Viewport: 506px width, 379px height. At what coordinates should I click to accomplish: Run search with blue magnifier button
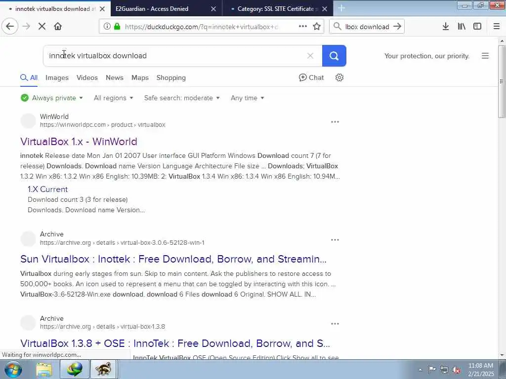[x=334, y=56]
